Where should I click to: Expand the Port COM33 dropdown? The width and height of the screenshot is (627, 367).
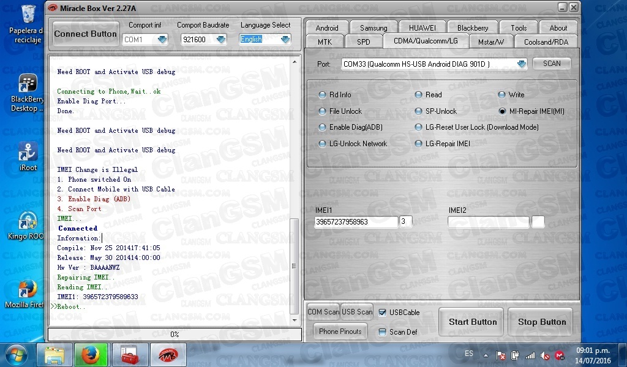pyautogui.click(x=522, y=64)
